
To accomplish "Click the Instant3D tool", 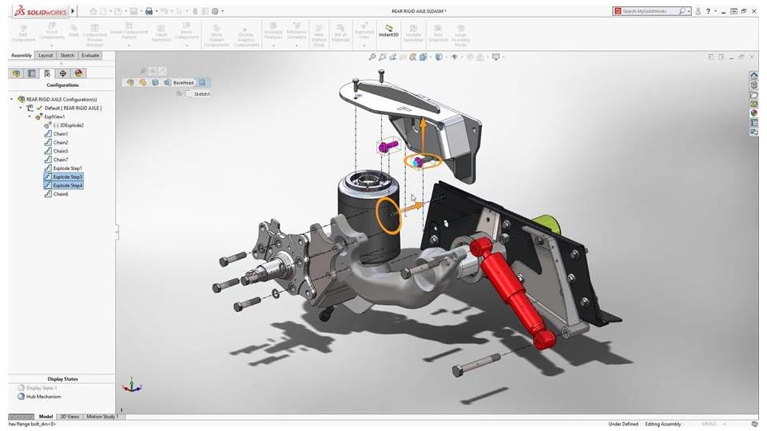I will (x=388, y=32).
